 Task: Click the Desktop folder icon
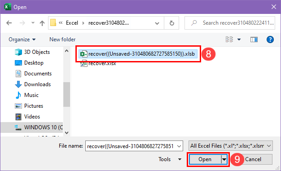click(18, 63)
